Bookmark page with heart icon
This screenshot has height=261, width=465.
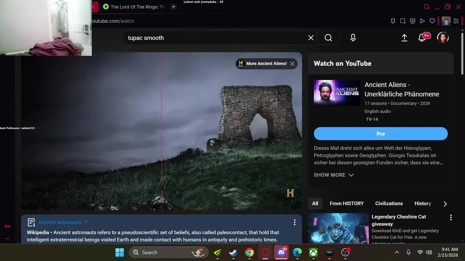point(432,21)
